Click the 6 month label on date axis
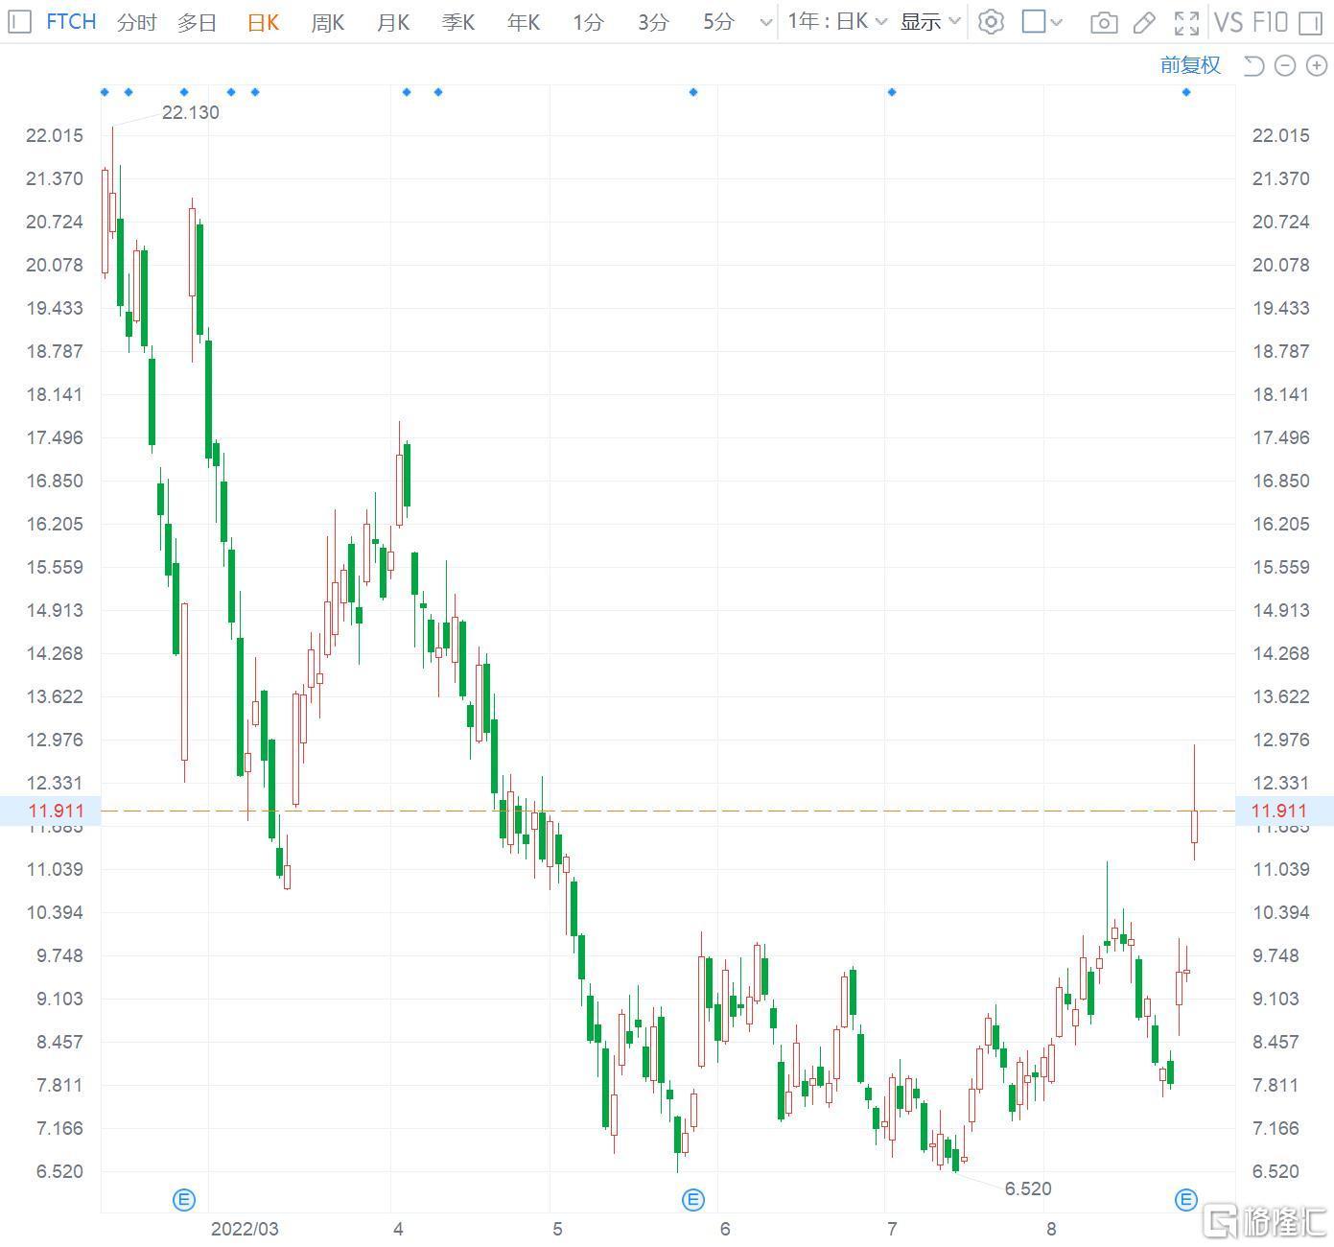 [x=725, y=1229]
